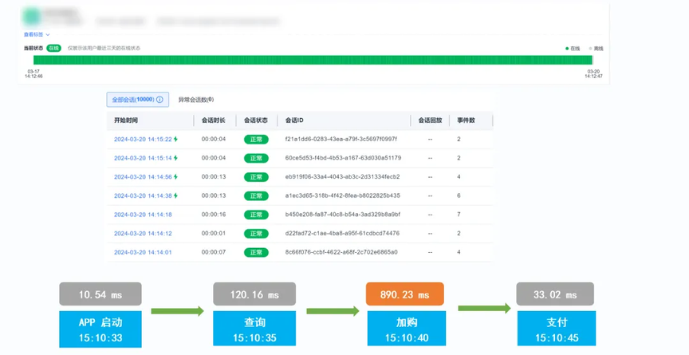
Task: Open session started 2024-03-20 14:15:22
Action: coord(143,140)
